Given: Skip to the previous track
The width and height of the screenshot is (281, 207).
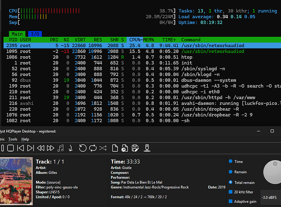Looking at the screenshot, I should click(x=20, y=148).
